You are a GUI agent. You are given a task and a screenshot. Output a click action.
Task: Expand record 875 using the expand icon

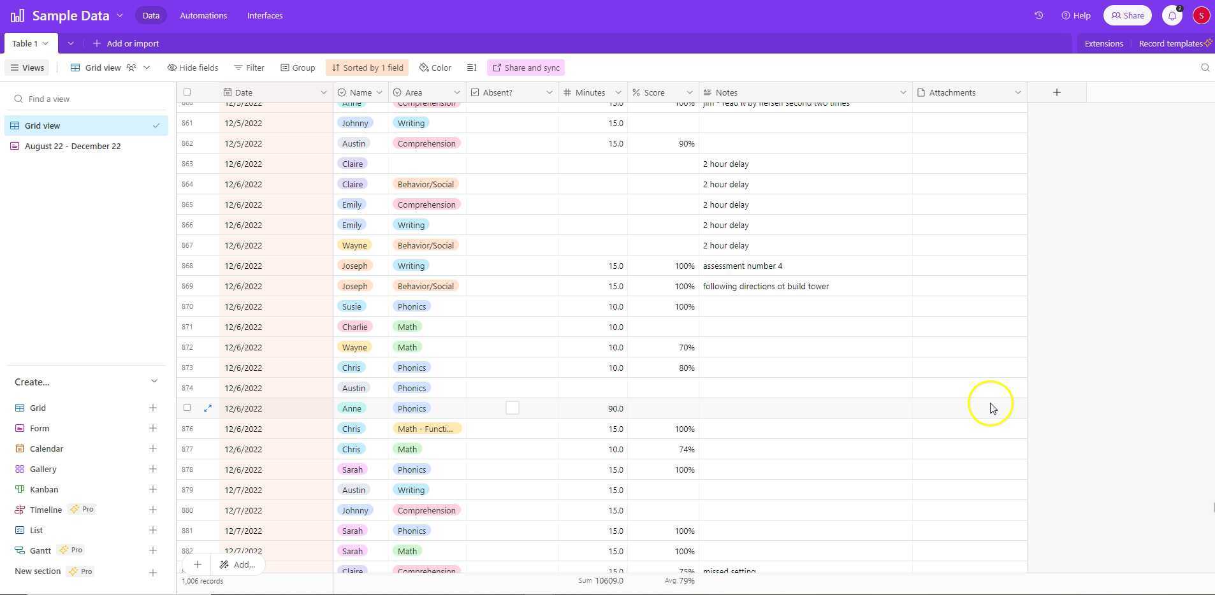click(x=208, y=408)
